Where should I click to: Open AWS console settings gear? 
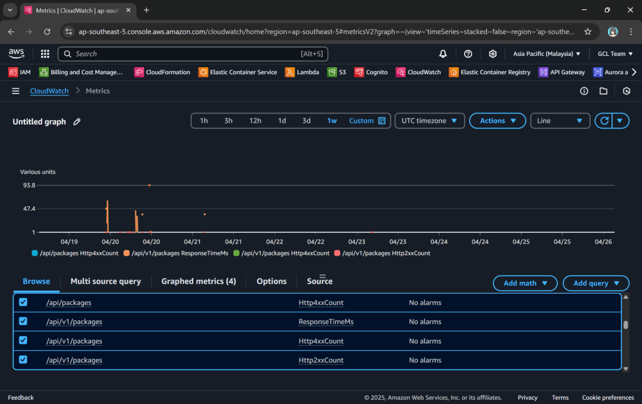coord(493,54)
